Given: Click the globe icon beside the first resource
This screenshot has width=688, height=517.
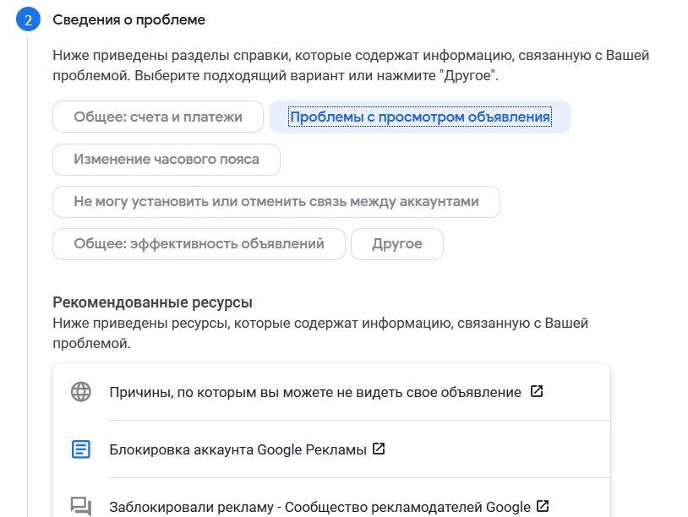Looking at the screenshot, I should click(x=81, y=392).
